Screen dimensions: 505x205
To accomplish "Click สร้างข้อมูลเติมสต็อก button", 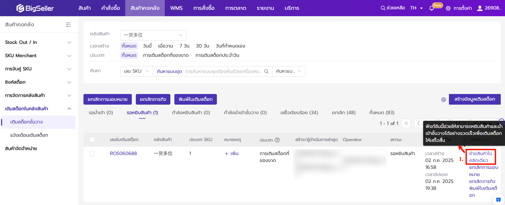I will tap(475, 99).
